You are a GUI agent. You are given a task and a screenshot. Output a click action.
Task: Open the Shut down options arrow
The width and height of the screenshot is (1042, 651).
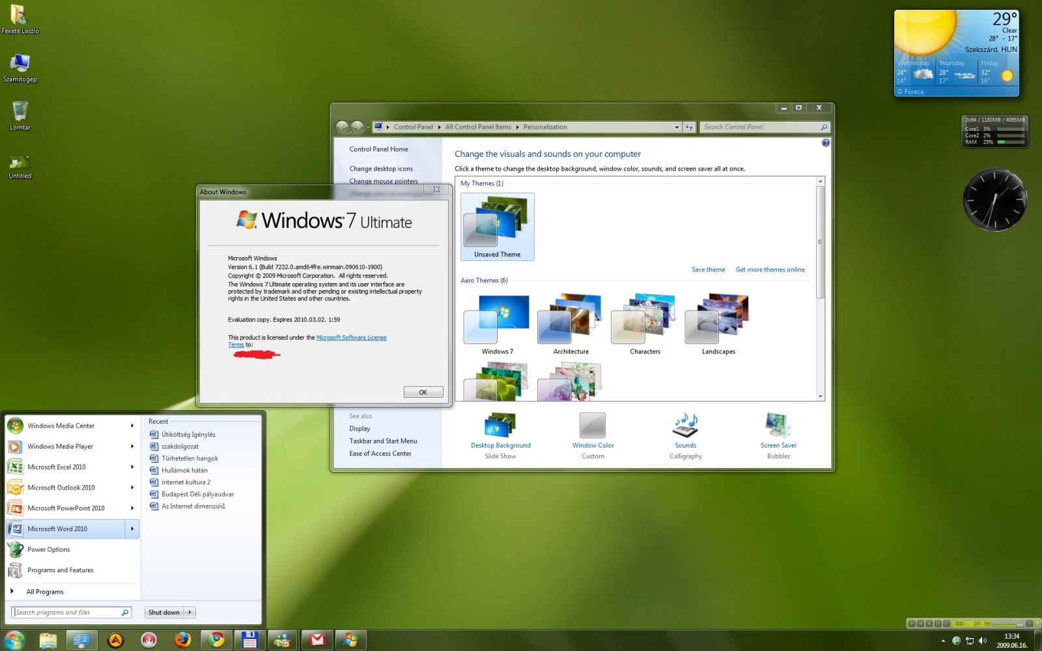(x=190, y=613)
